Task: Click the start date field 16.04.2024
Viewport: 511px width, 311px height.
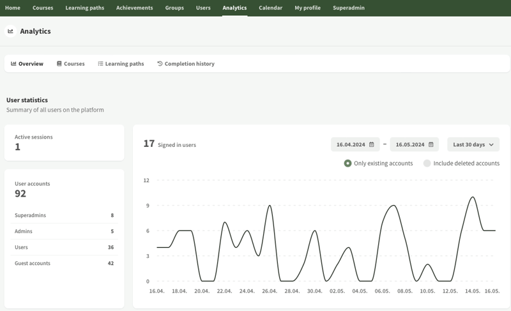Action: [355, 144]
